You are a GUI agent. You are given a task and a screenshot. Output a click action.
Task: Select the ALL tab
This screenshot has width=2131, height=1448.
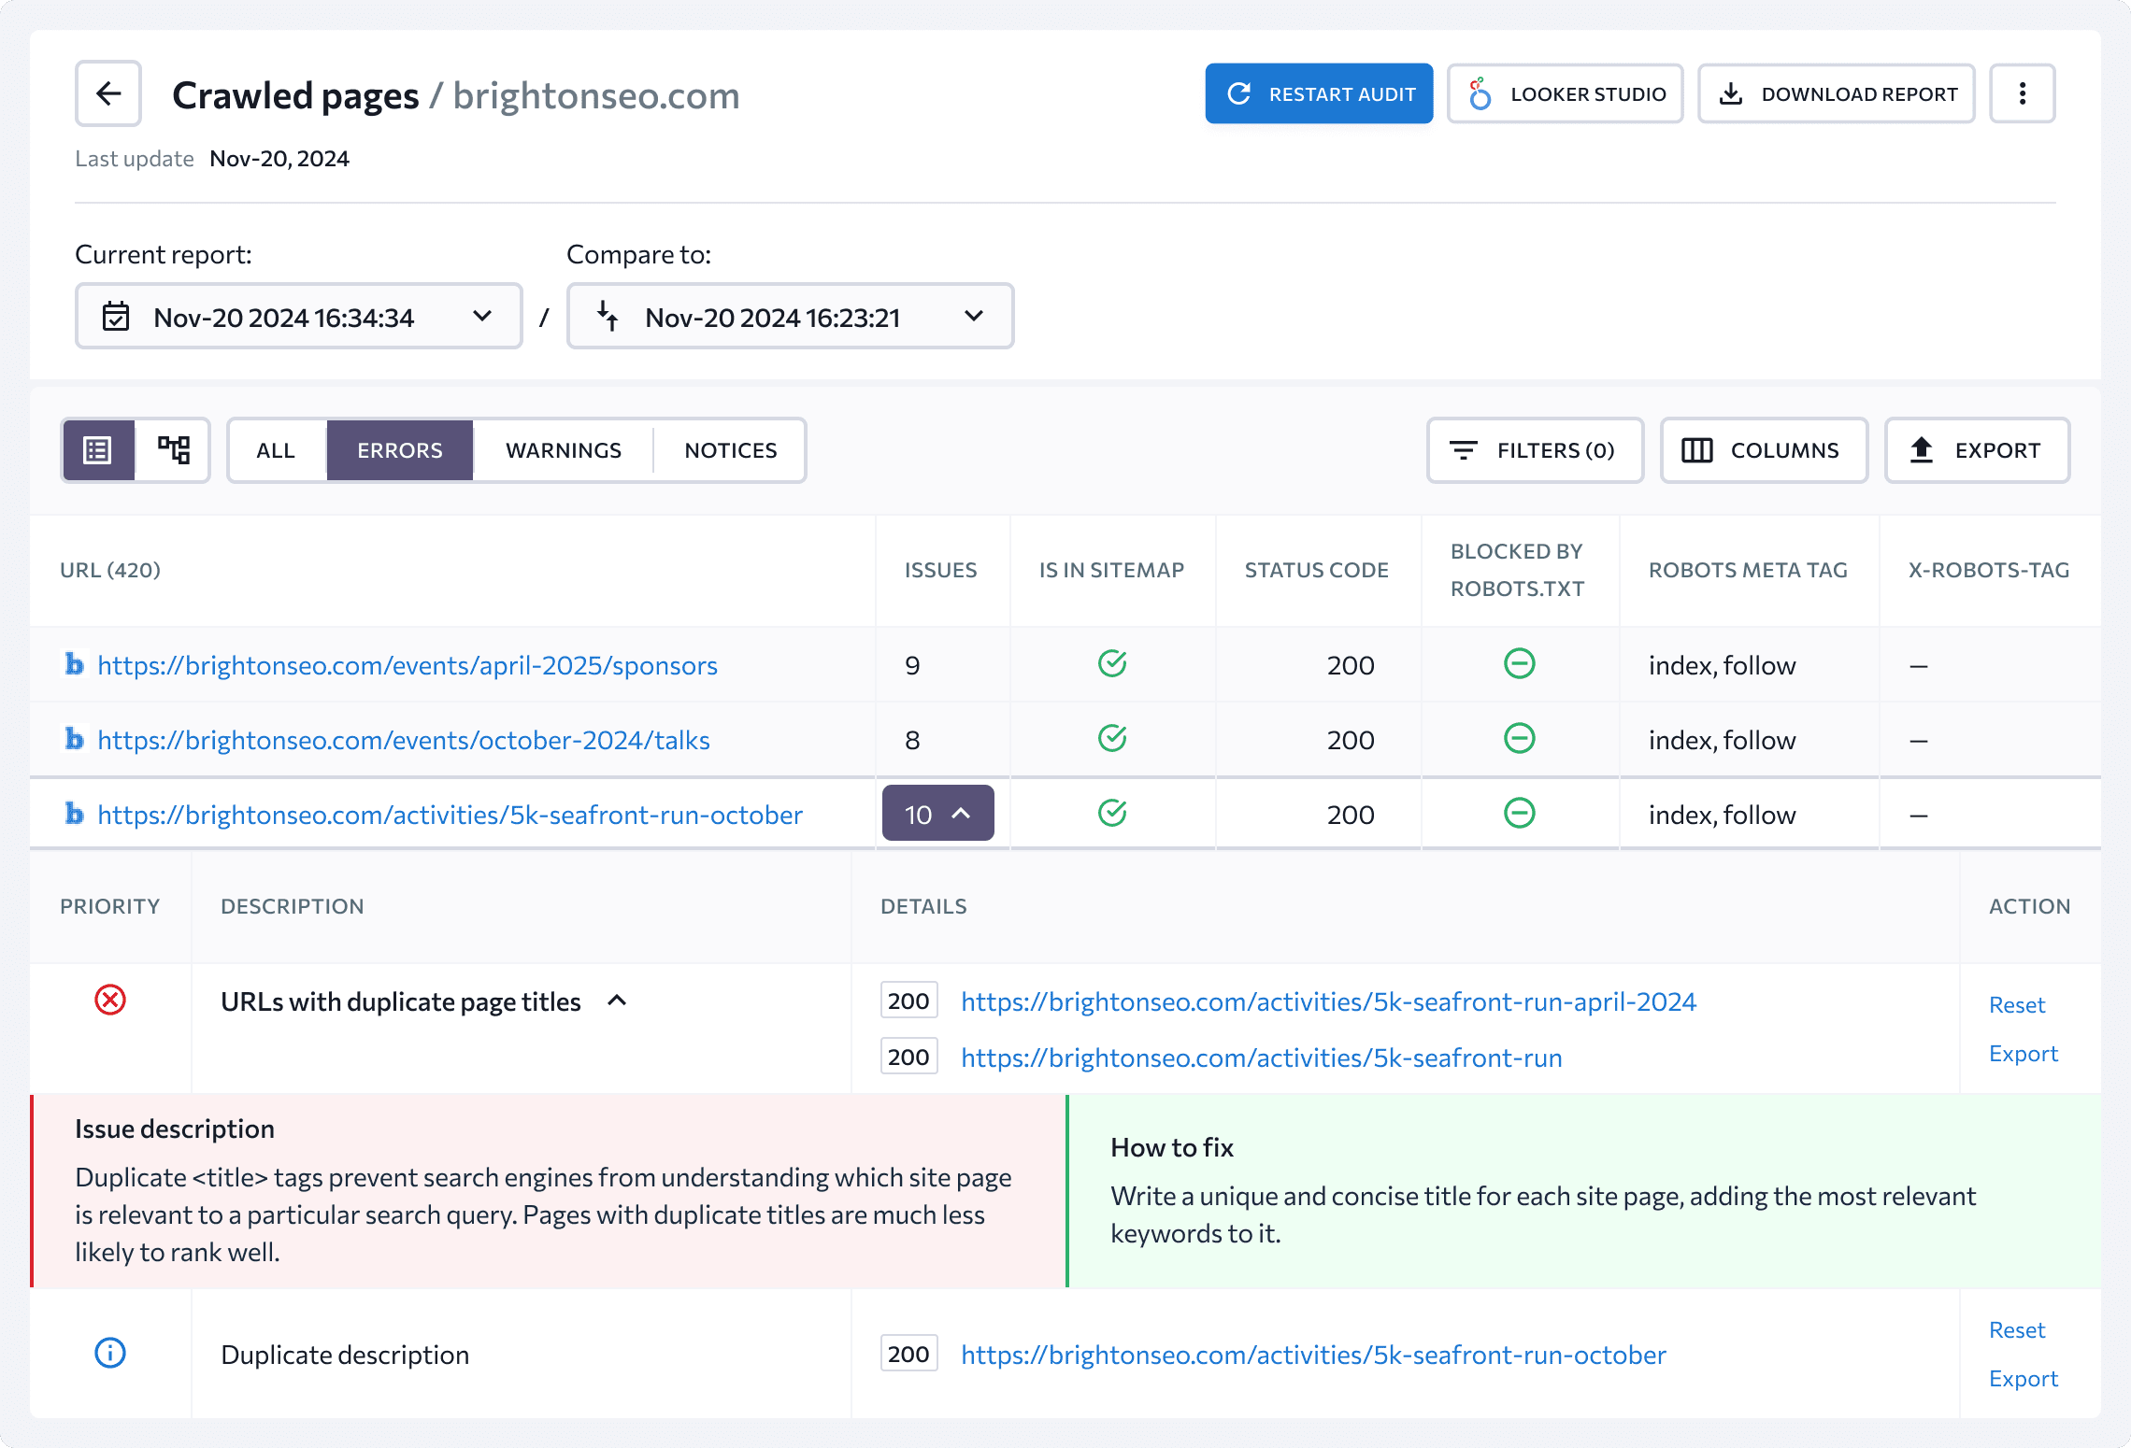click(x=276, y=450)
